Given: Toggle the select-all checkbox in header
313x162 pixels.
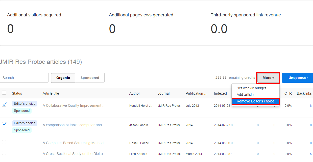Looking at the screenshot, I should coord(4,93).
